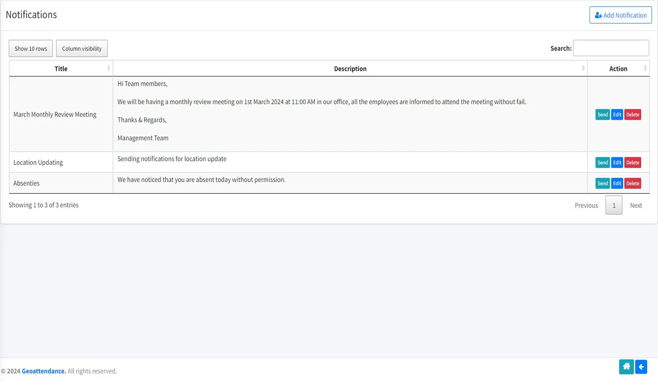Sort table by Action column arrows

click(645, 68)
